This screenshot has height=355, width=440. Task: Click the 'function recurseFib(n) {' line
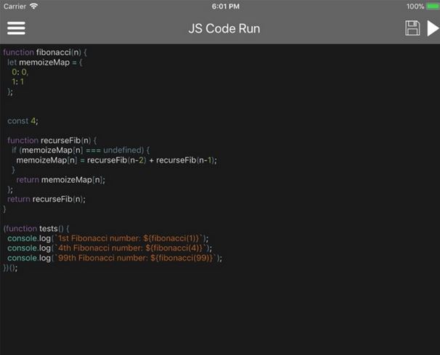(x=52, y=140)
